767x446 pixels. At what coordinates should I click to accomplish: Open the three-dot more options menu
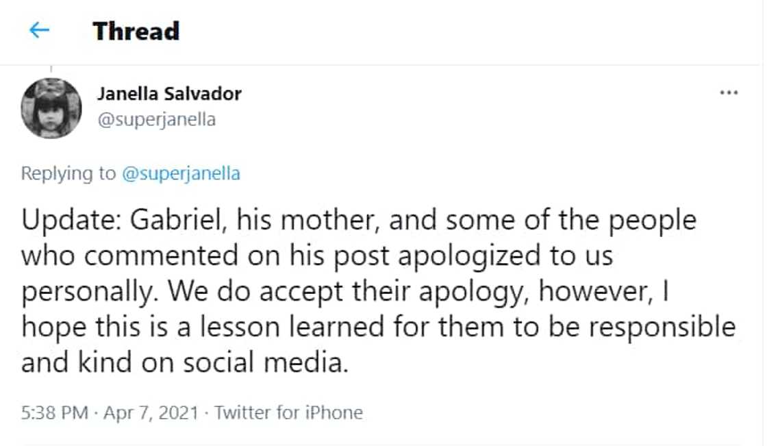click(728, 92)
